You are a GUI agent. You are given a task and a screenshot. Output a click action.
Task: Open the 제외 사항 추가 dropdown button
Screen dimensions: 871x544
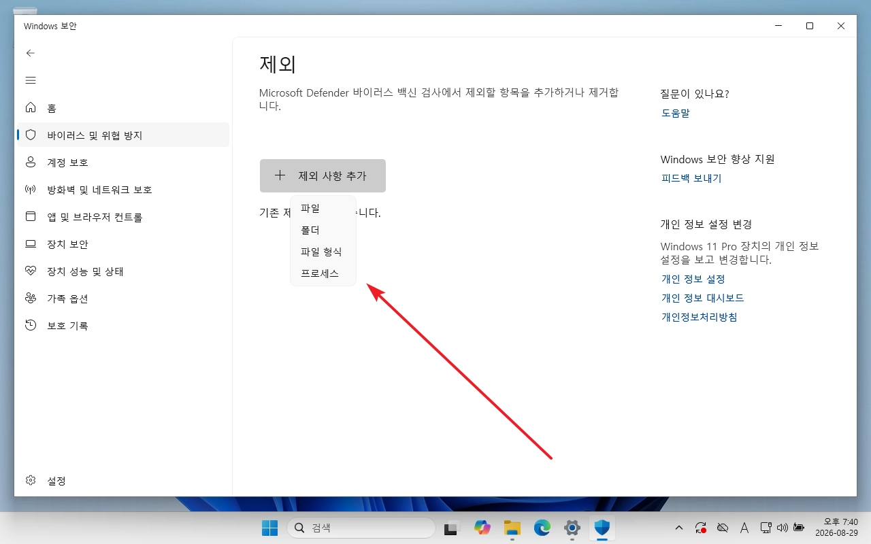coord(323,175)
